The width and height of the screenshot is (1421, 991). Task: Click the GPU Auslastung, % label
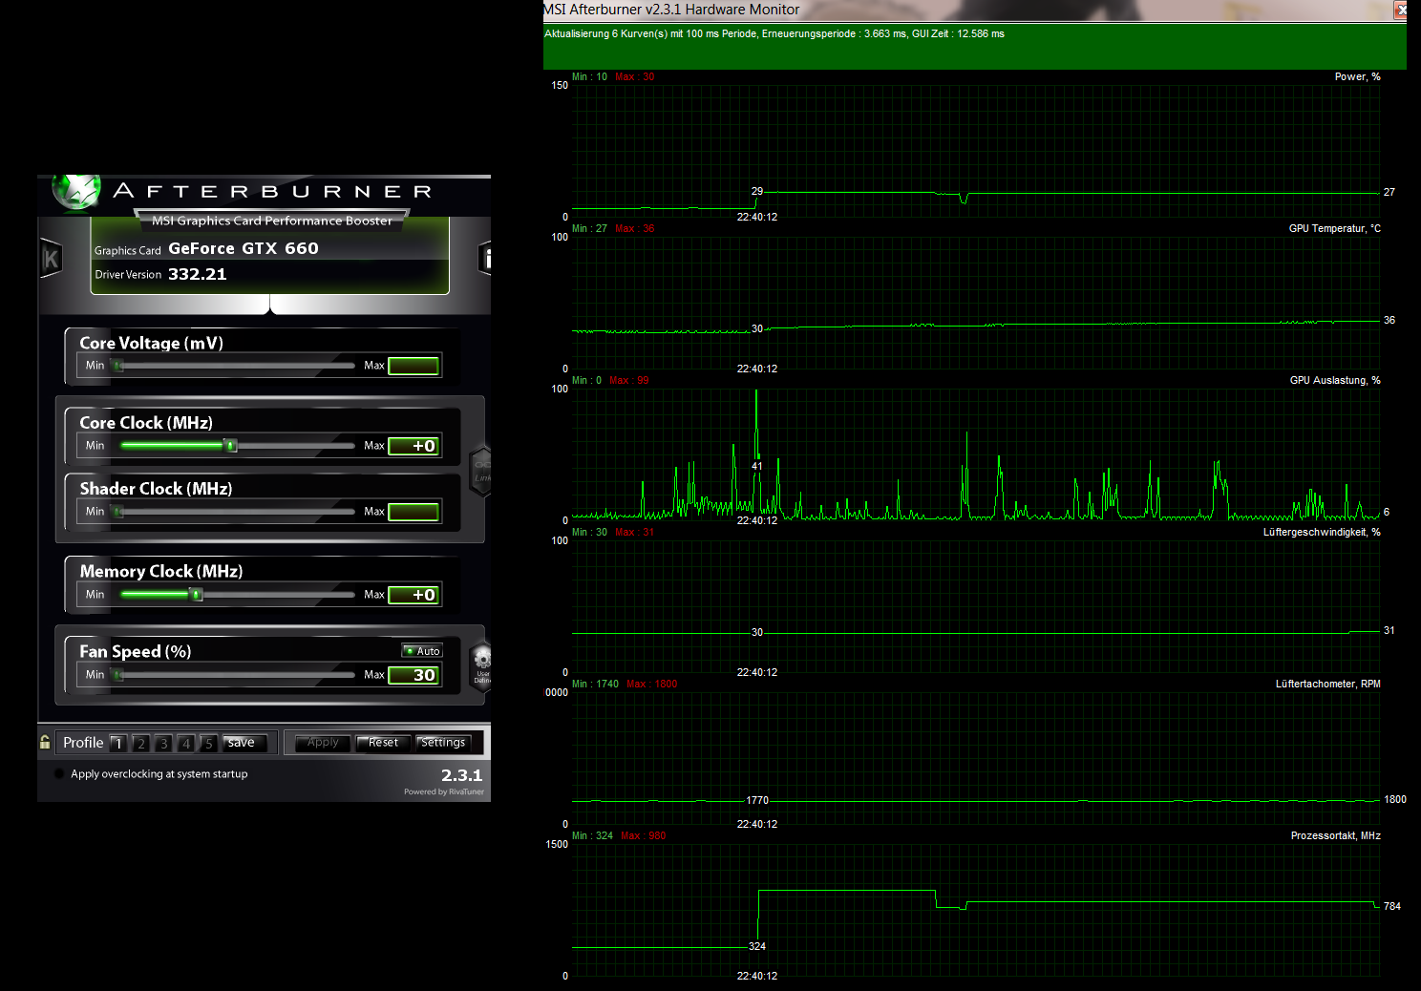coord(1335,380)
